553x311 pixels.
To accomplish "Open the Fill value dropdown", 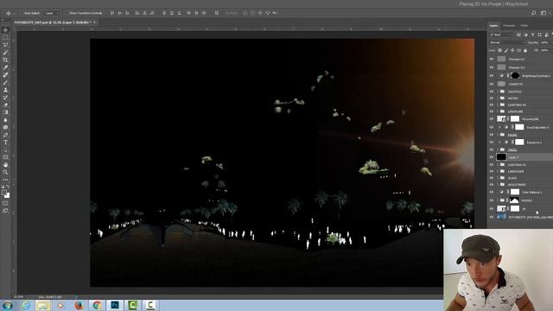I will [x=545, y=50].
